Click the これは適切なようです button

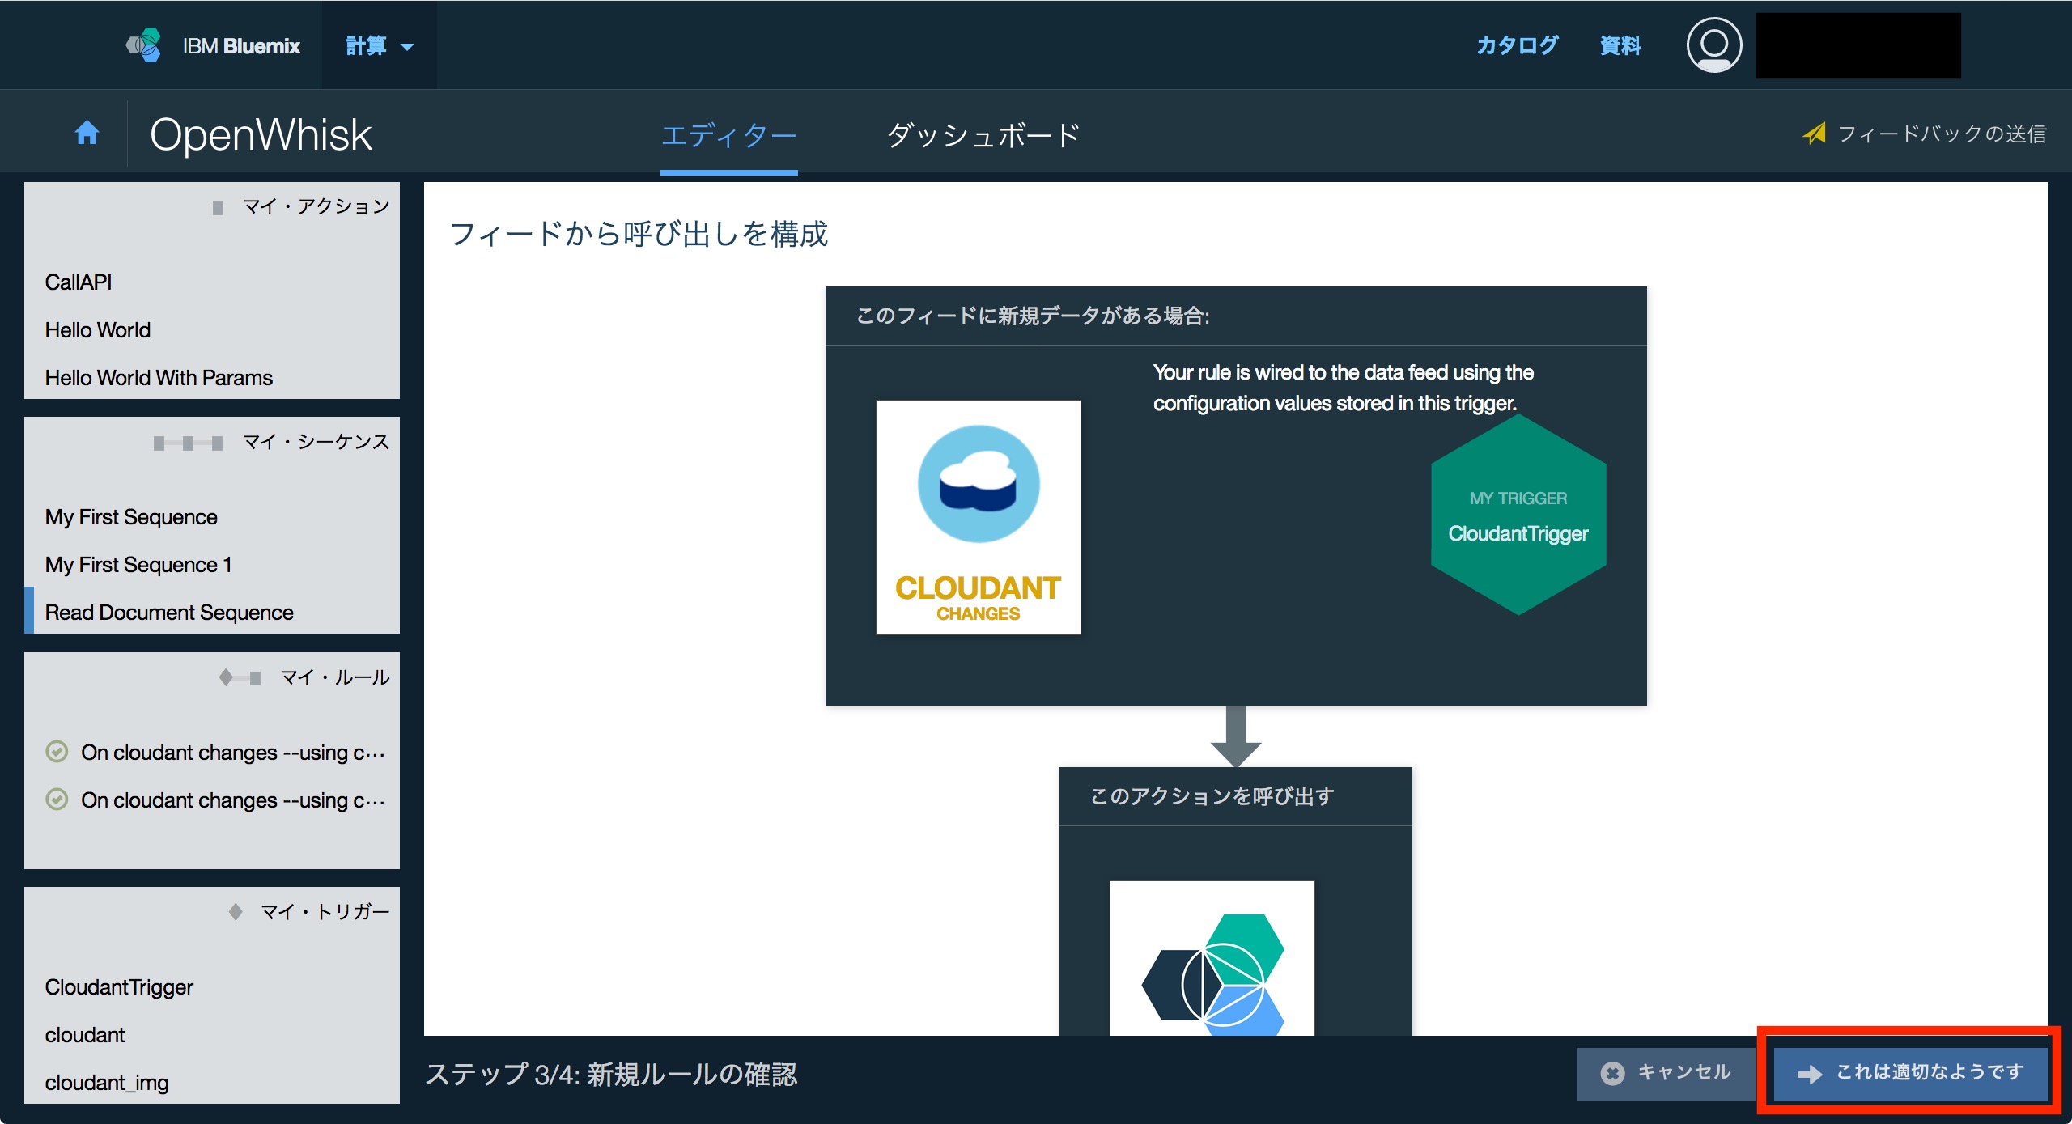[1910, 1073]
